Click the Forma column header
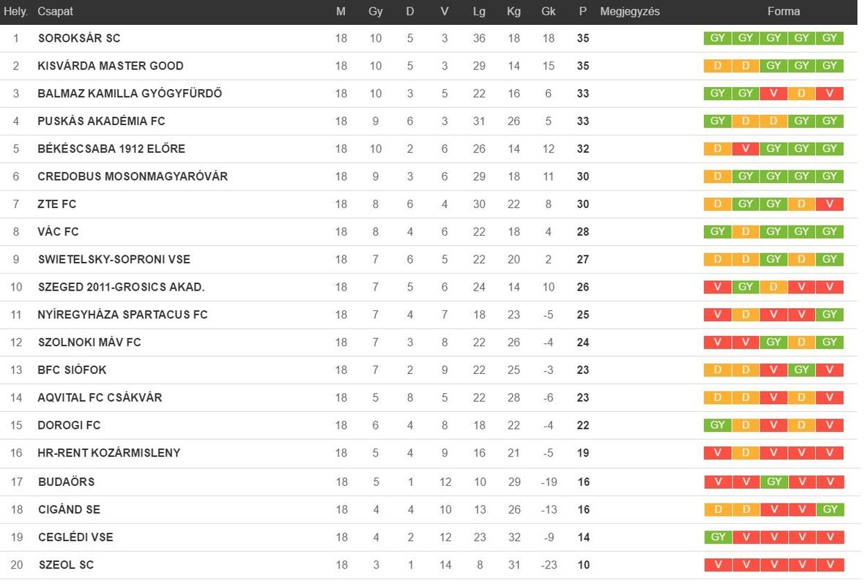 [784, 11]
